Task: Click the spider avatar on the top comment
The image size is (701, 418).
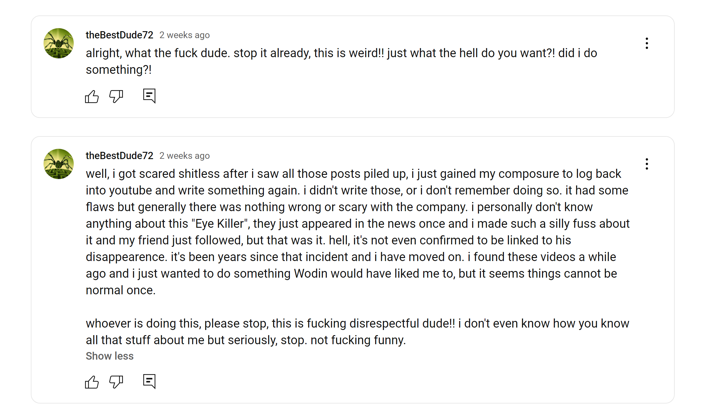Action: tap(59, 43)
